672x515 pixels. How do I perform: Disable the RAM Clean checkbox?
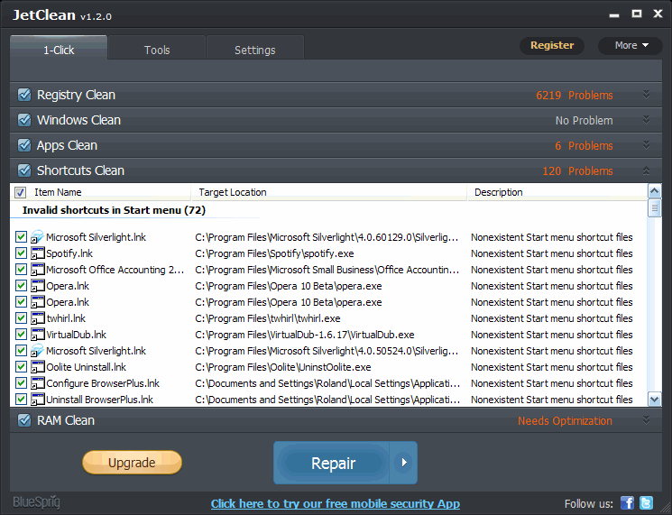click(24, 421)
